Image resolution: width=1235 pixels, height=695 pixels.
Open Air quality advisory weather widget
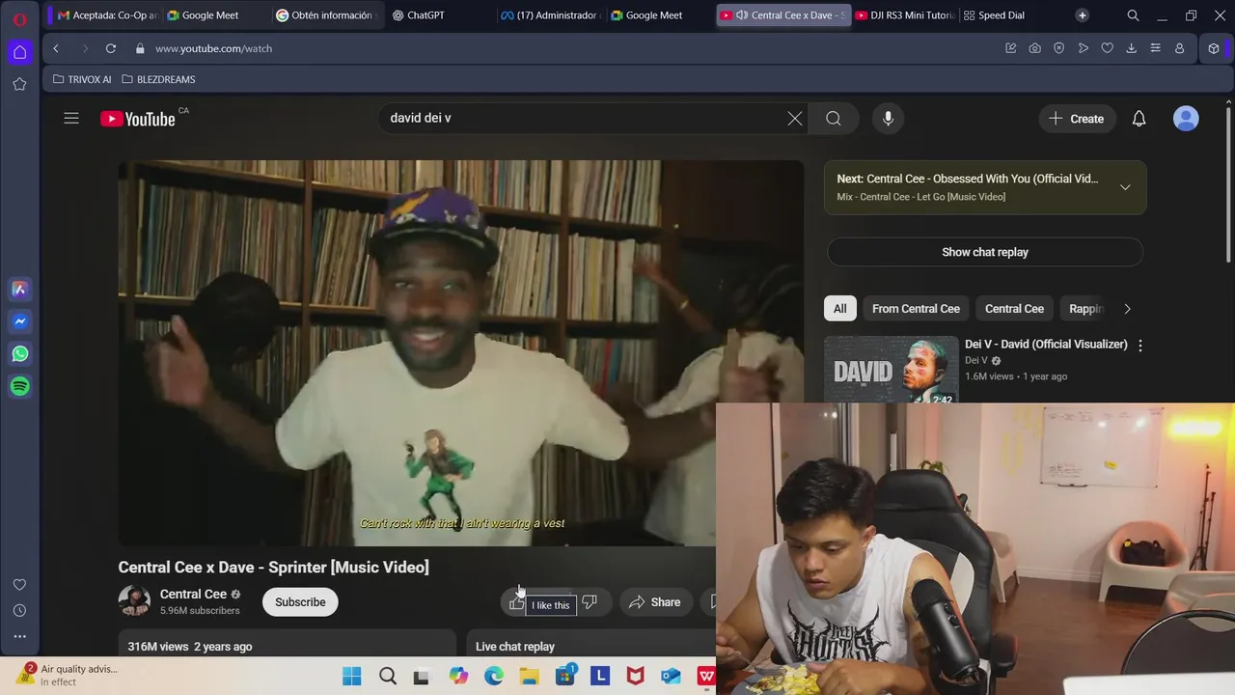point(66,675)
